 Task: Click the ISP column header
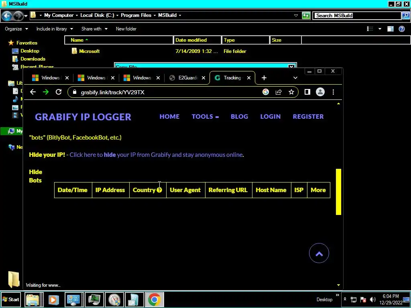pos(299,190)
